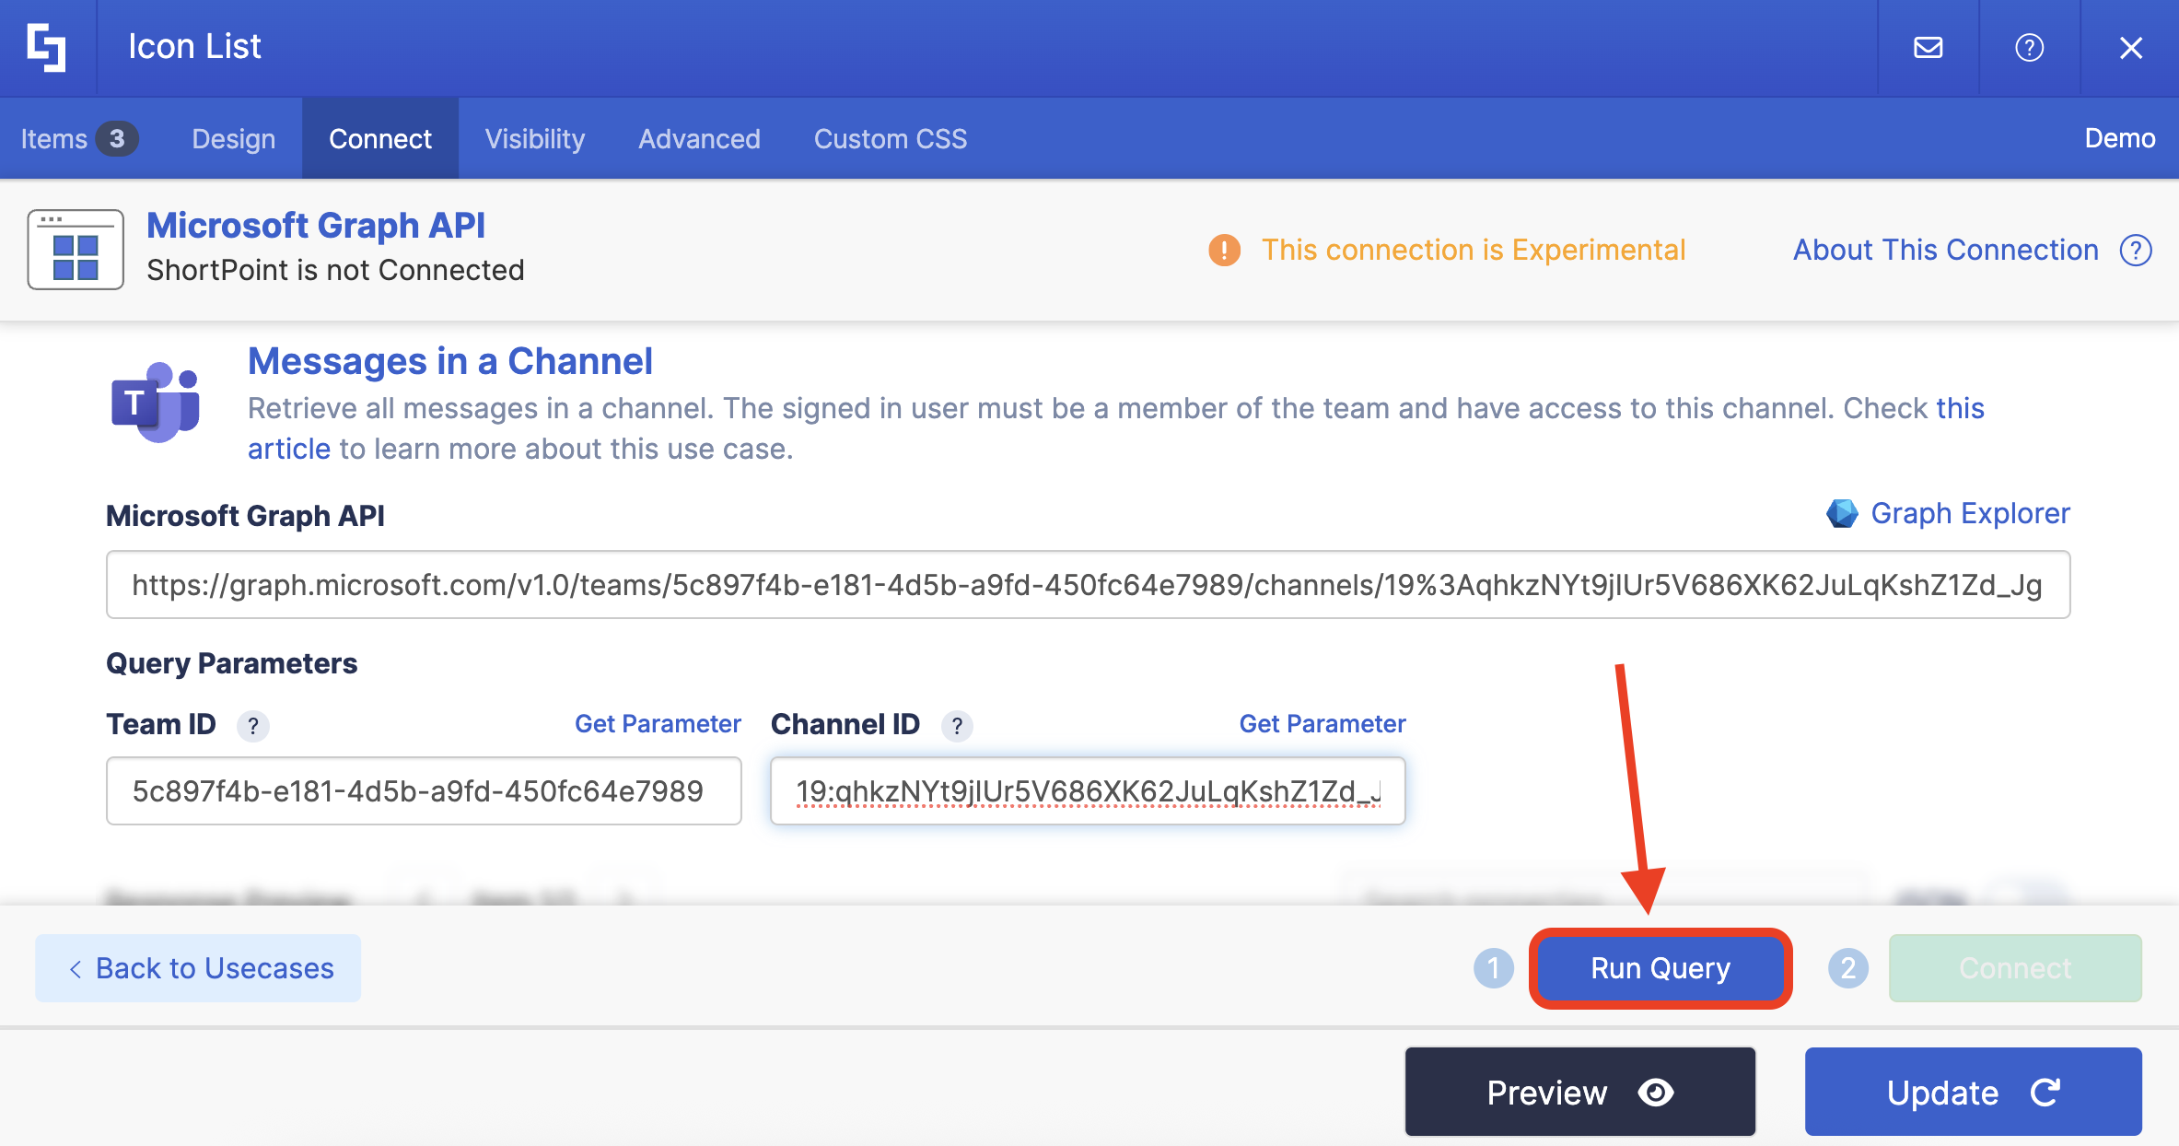Viewport: 2179px width, 1146px height.
Task: Click the Microsoft Teams logo icon
Action: tap(156, 403)
